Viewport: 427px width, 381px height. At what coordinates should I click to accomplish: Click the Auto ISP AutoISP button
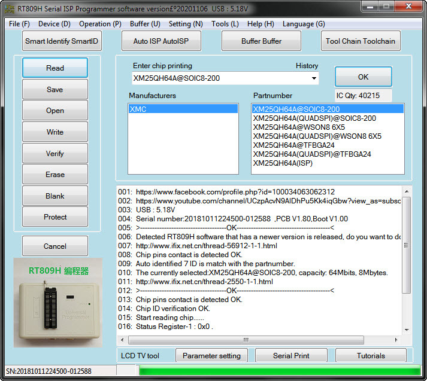point(161,41)
